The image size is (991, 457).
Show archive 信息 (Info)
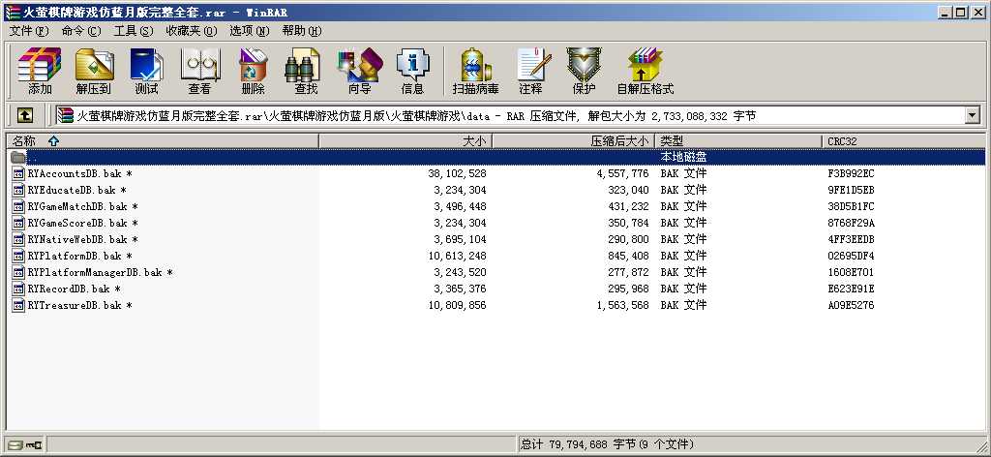[412, 70]
